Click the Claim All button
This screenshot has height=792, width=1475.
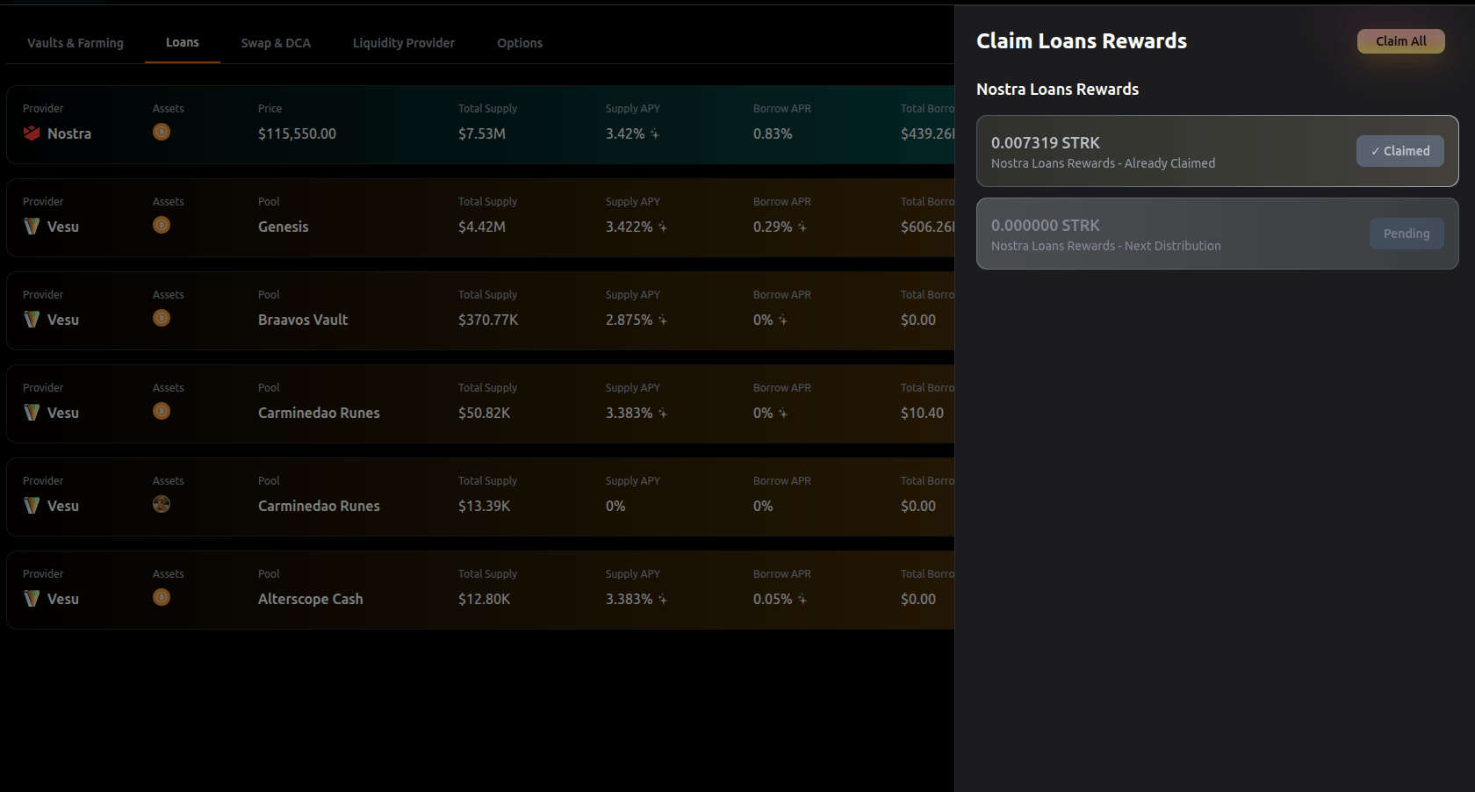click(x=1401, y=41)
